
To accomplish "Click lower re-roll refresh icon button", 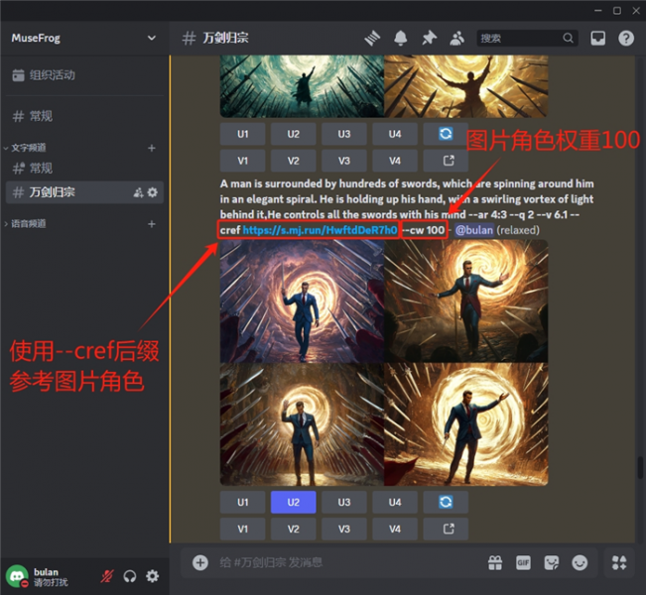I will [446, 503].
